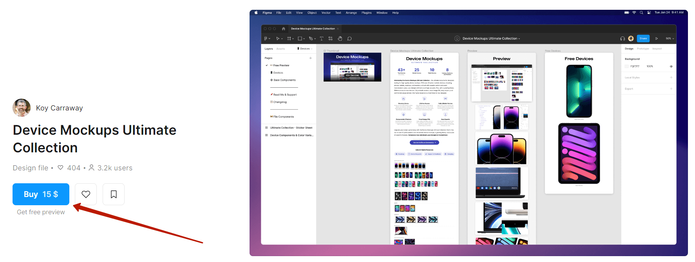The height and width of the screenshot is (262, 695).
Task: Toggle Background color visibility eye
Action: (671, 66)
